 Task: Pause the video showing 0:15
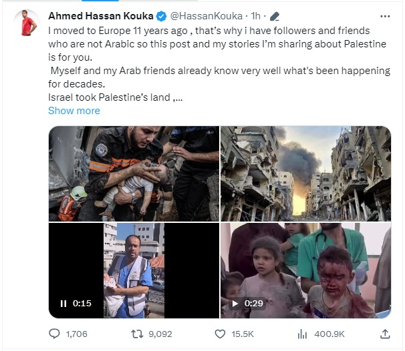pyautogui.click(x=63, y=304)
